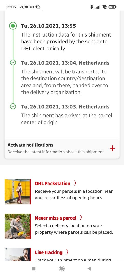Tap the Wi-Fi icon in the status bar
This screenshot has height=276, width=124.
pyautogui.click(x=104, y=7)
